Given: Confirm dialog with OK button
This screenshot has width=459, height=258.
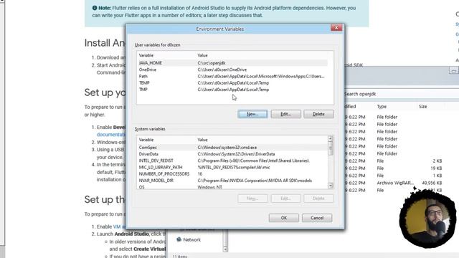Looking at the screenshot, I should click(x=284, y=218).
